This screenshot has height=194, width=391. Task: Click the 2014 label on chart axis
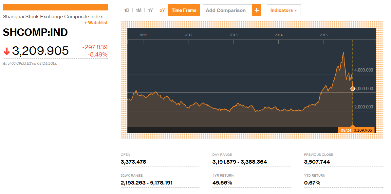point(279,35)
